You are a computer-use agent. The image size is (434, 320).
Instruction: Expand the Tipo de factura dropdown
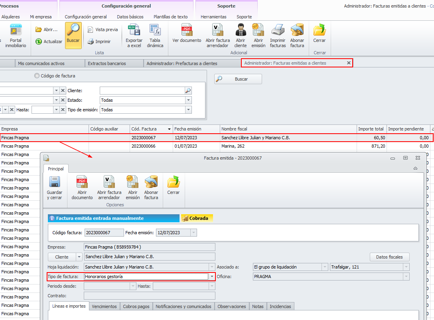[x=212, y=277]
